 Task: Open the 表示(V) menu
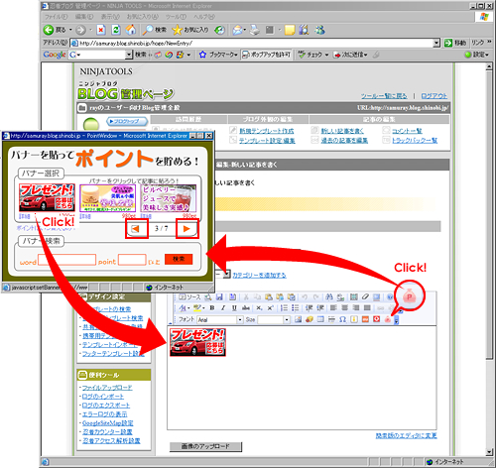[x=110, y=17]
